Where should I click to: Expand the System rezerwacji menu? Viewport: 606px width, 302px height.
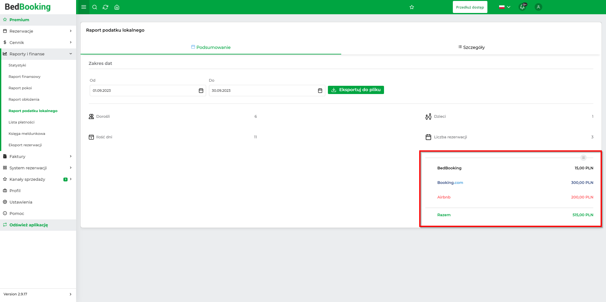pos(38,168)
